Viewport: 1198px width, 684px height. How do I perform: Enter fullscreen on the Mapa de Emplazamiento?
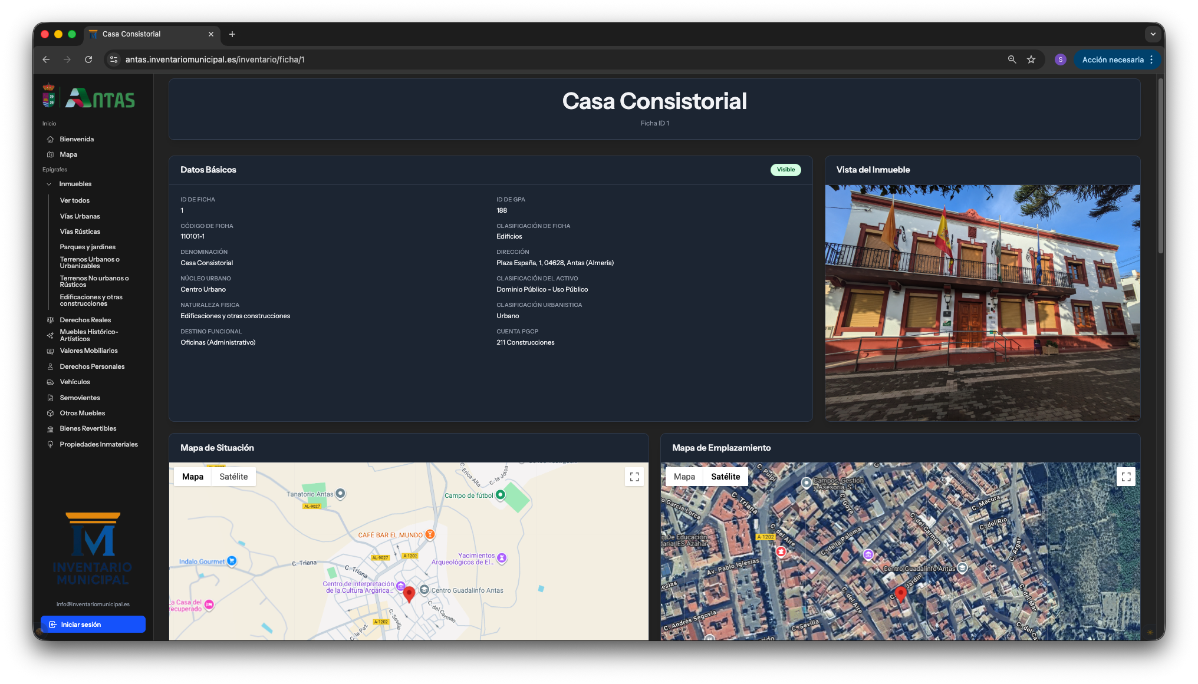click(x=1126, y=477)
